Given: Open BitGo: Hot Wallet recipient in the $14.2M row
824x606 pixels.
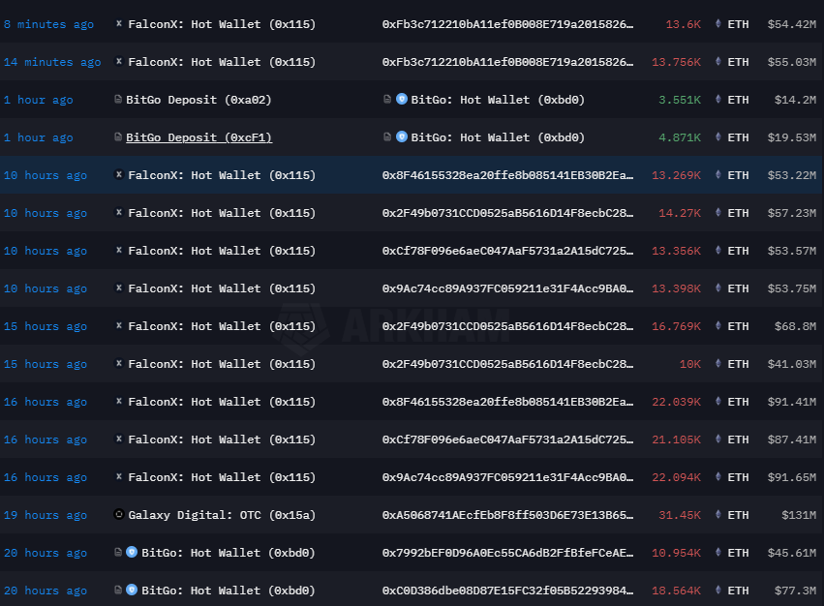Looking at the screenshot, I should (498, 100).
